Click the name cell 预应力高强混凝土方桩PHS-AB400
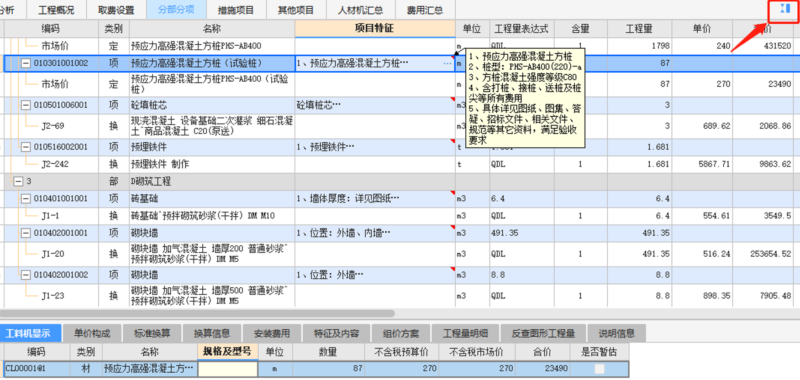 [212, 46]
